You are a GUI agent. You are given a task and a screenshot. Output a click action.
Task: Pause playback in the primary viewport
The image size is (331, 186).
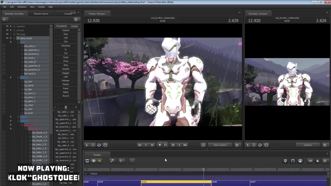click(165, 145)
